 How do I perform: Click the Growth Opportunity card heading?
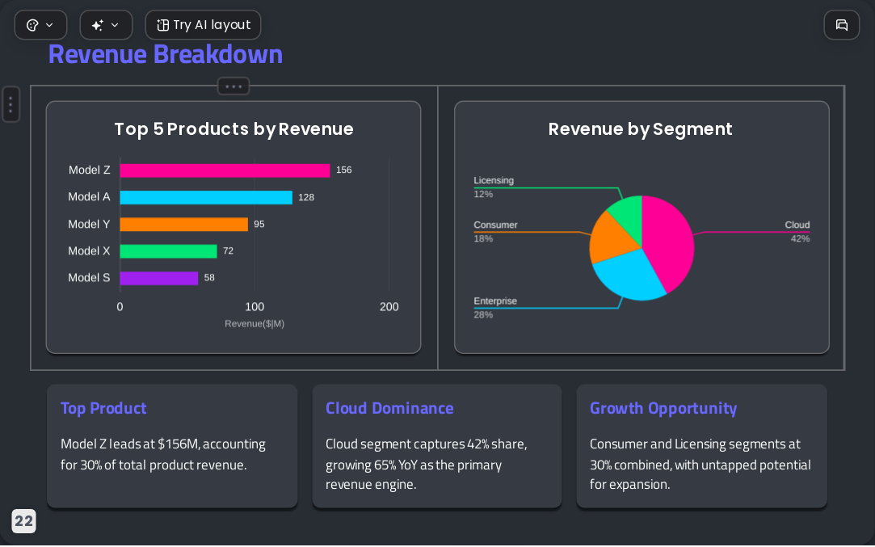pyautogui.click(x=663, y=408)
